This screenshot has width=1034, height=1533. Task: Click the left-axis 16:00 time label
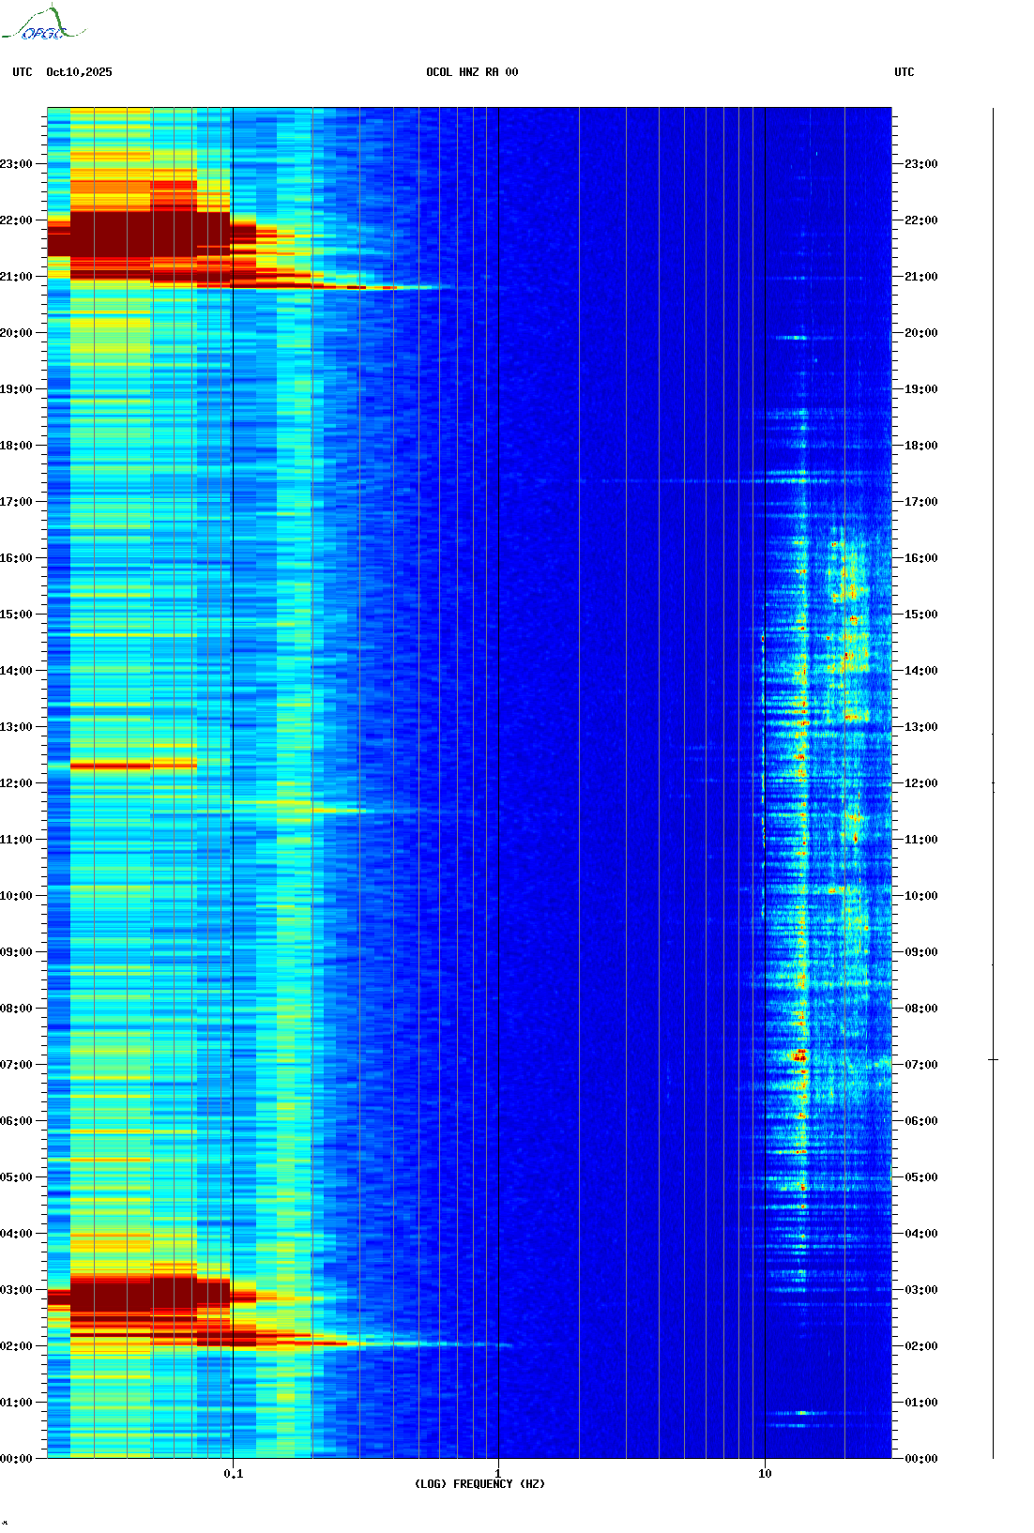pos(16,558)
